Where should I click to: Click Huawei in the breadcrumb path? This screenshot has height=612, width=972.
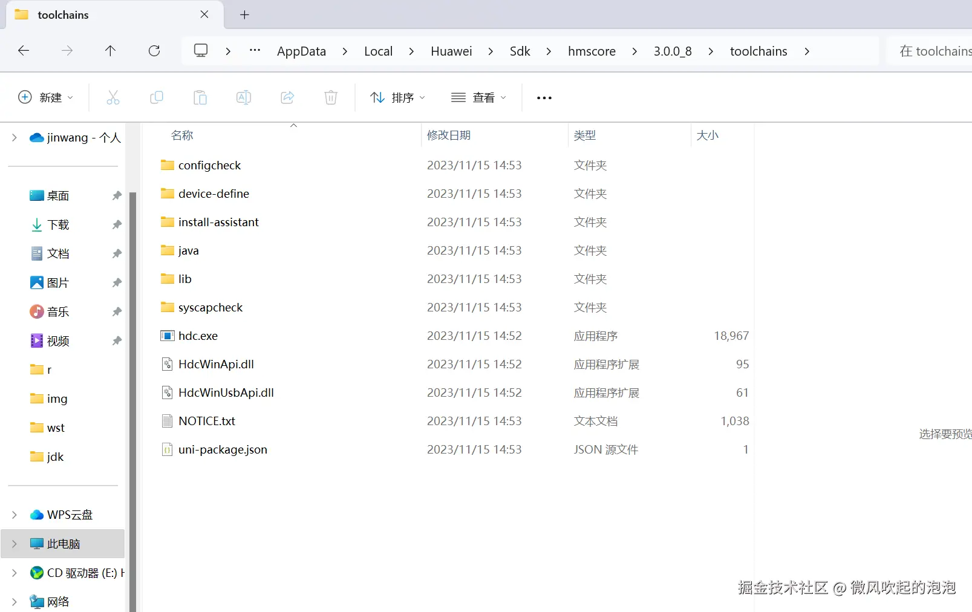click(451, 51)
